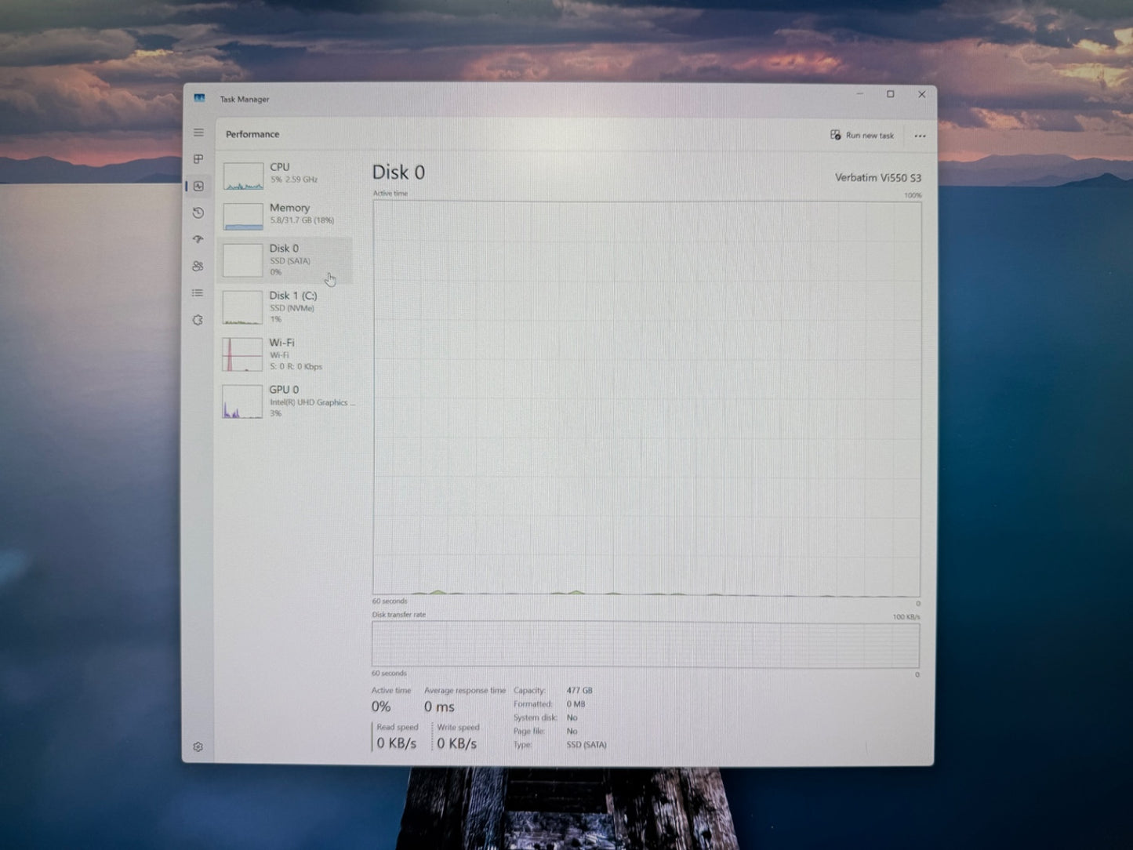This screenshot has height=850, width=1133.
Task: Click the Verbatim Vi550 S3 label
Action: coord(878,178)
